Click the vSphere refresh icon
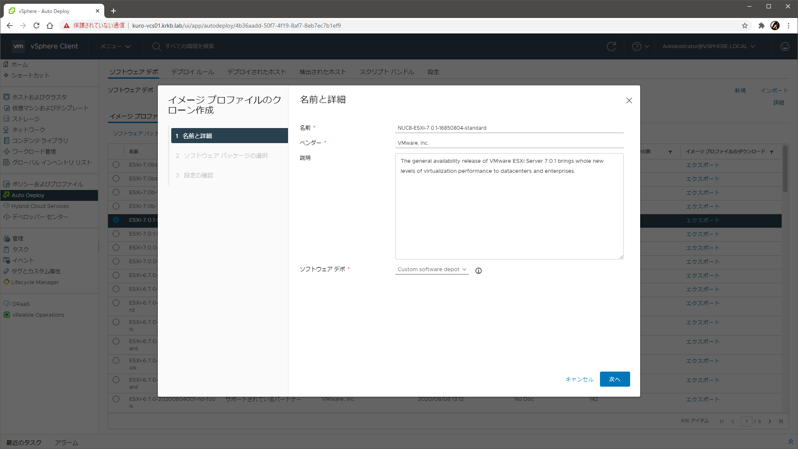 click(611, 46)
